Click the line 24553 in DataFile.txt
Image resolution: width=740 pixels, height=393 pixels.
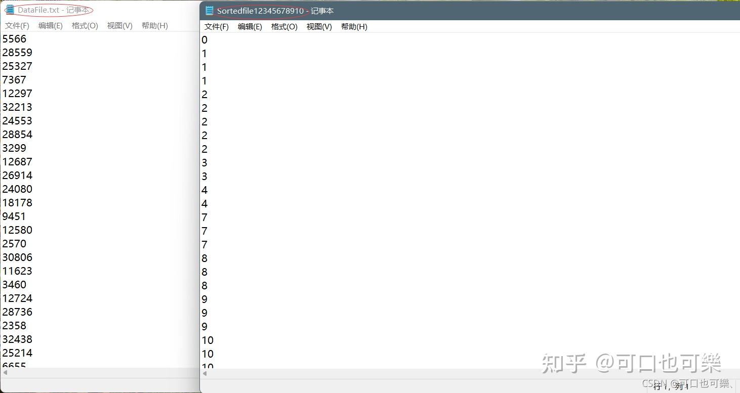click(17, 121)
